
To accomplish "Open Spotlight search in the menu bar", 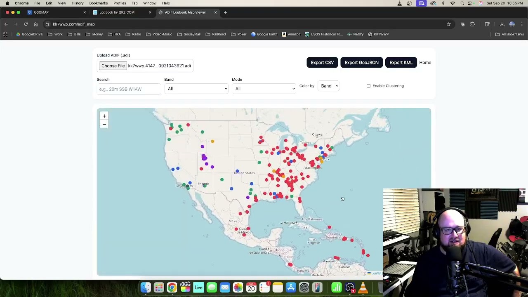I will (x=462, y=3).
